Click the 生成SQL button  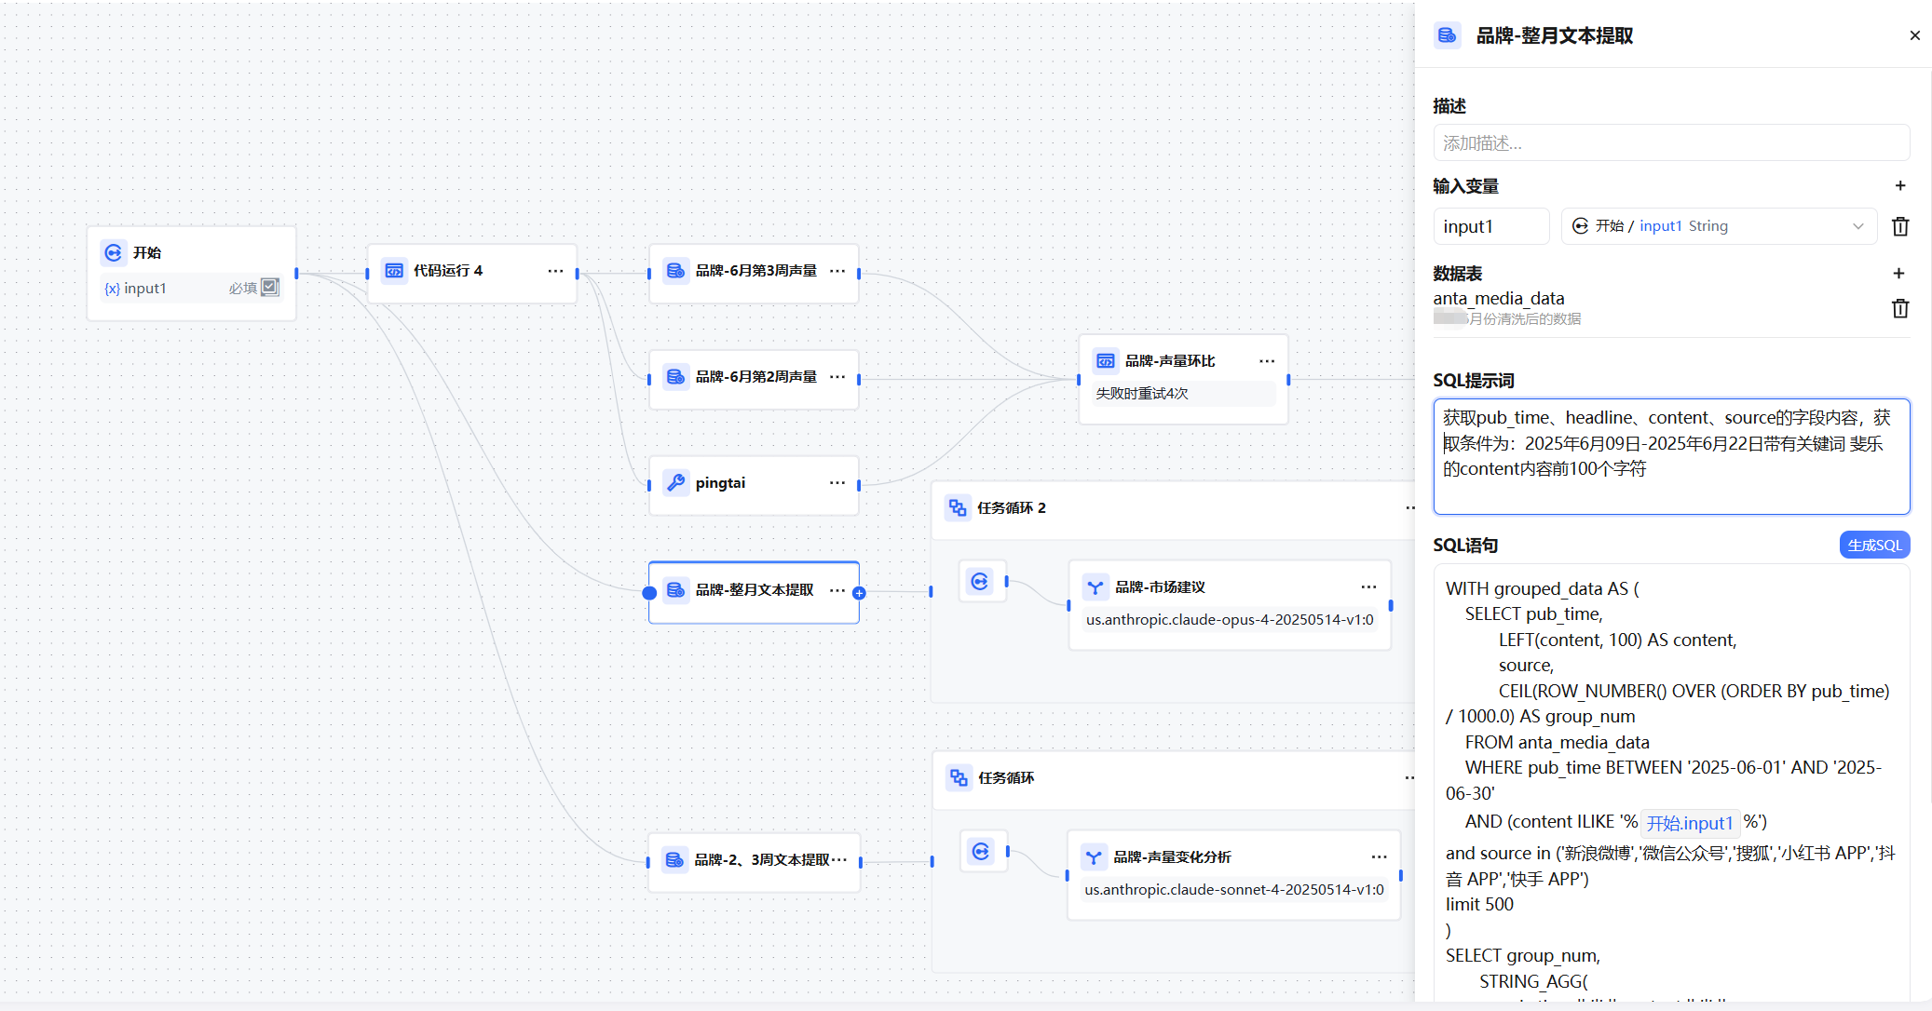[1874, 546]
